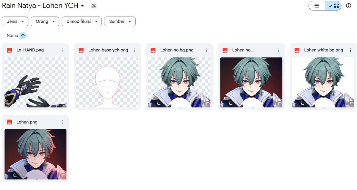357x190 pixels.
Task: Click the image file icon of Lohen white bg.png
Action: (297, 50)
